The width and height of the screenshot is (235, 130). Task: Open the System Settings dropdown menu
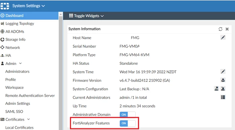(x=29, y=6)
